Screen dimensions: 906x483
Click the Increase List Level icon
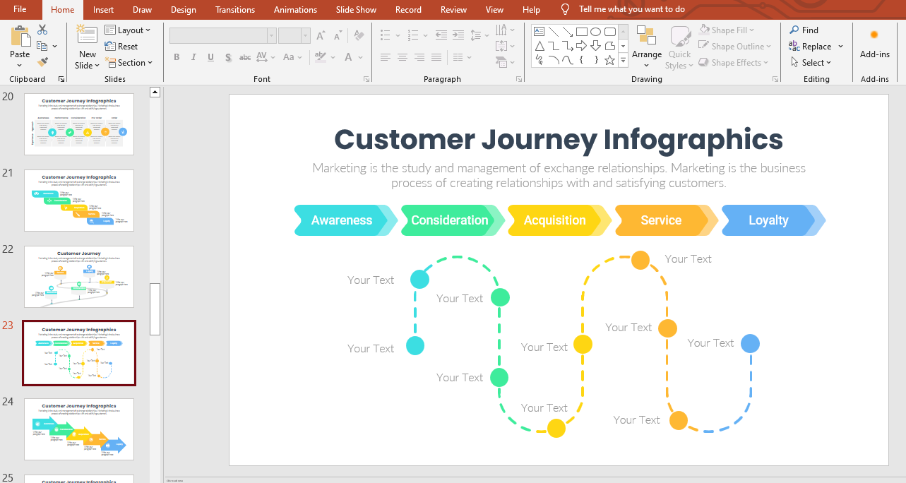tap(458, 35)
